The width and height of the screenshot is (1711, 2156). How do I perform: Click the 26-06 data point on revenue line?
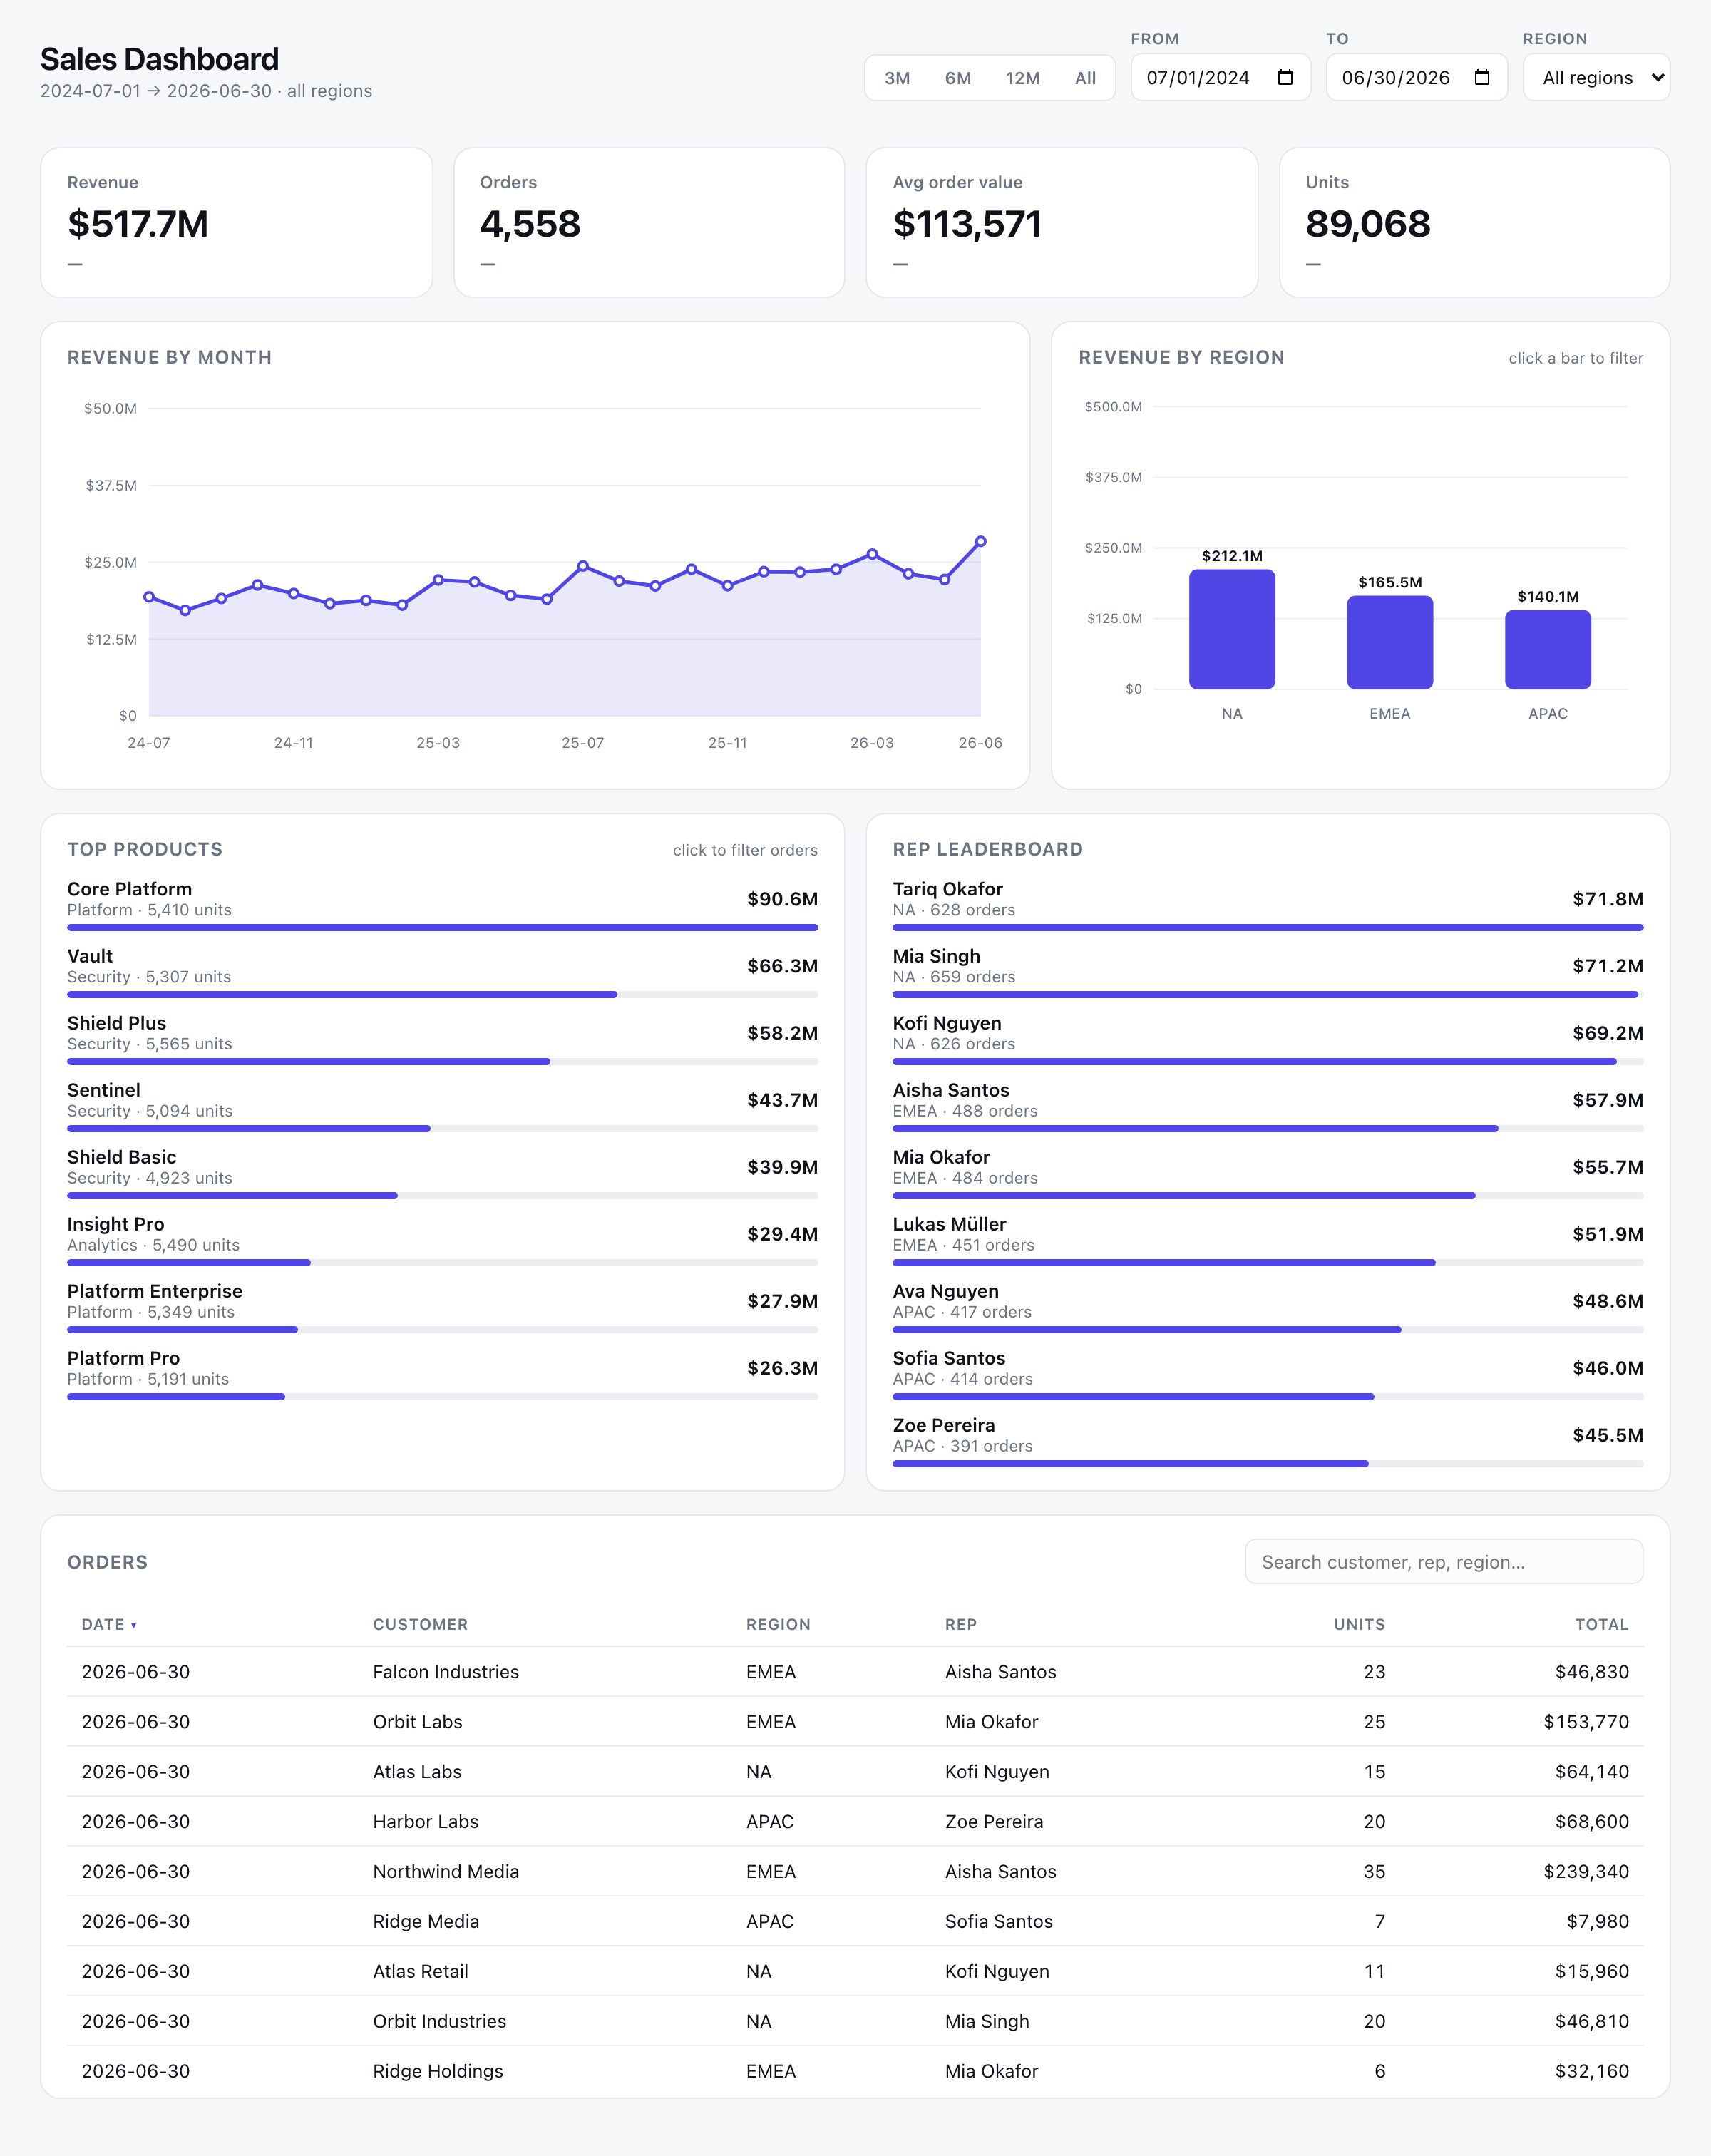[981, 541]
